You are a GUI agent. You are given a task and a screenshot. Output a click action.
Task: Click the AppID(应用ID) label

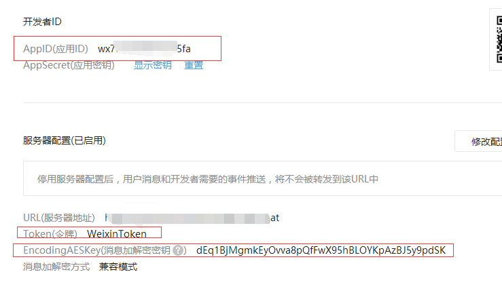pos(56,49)
